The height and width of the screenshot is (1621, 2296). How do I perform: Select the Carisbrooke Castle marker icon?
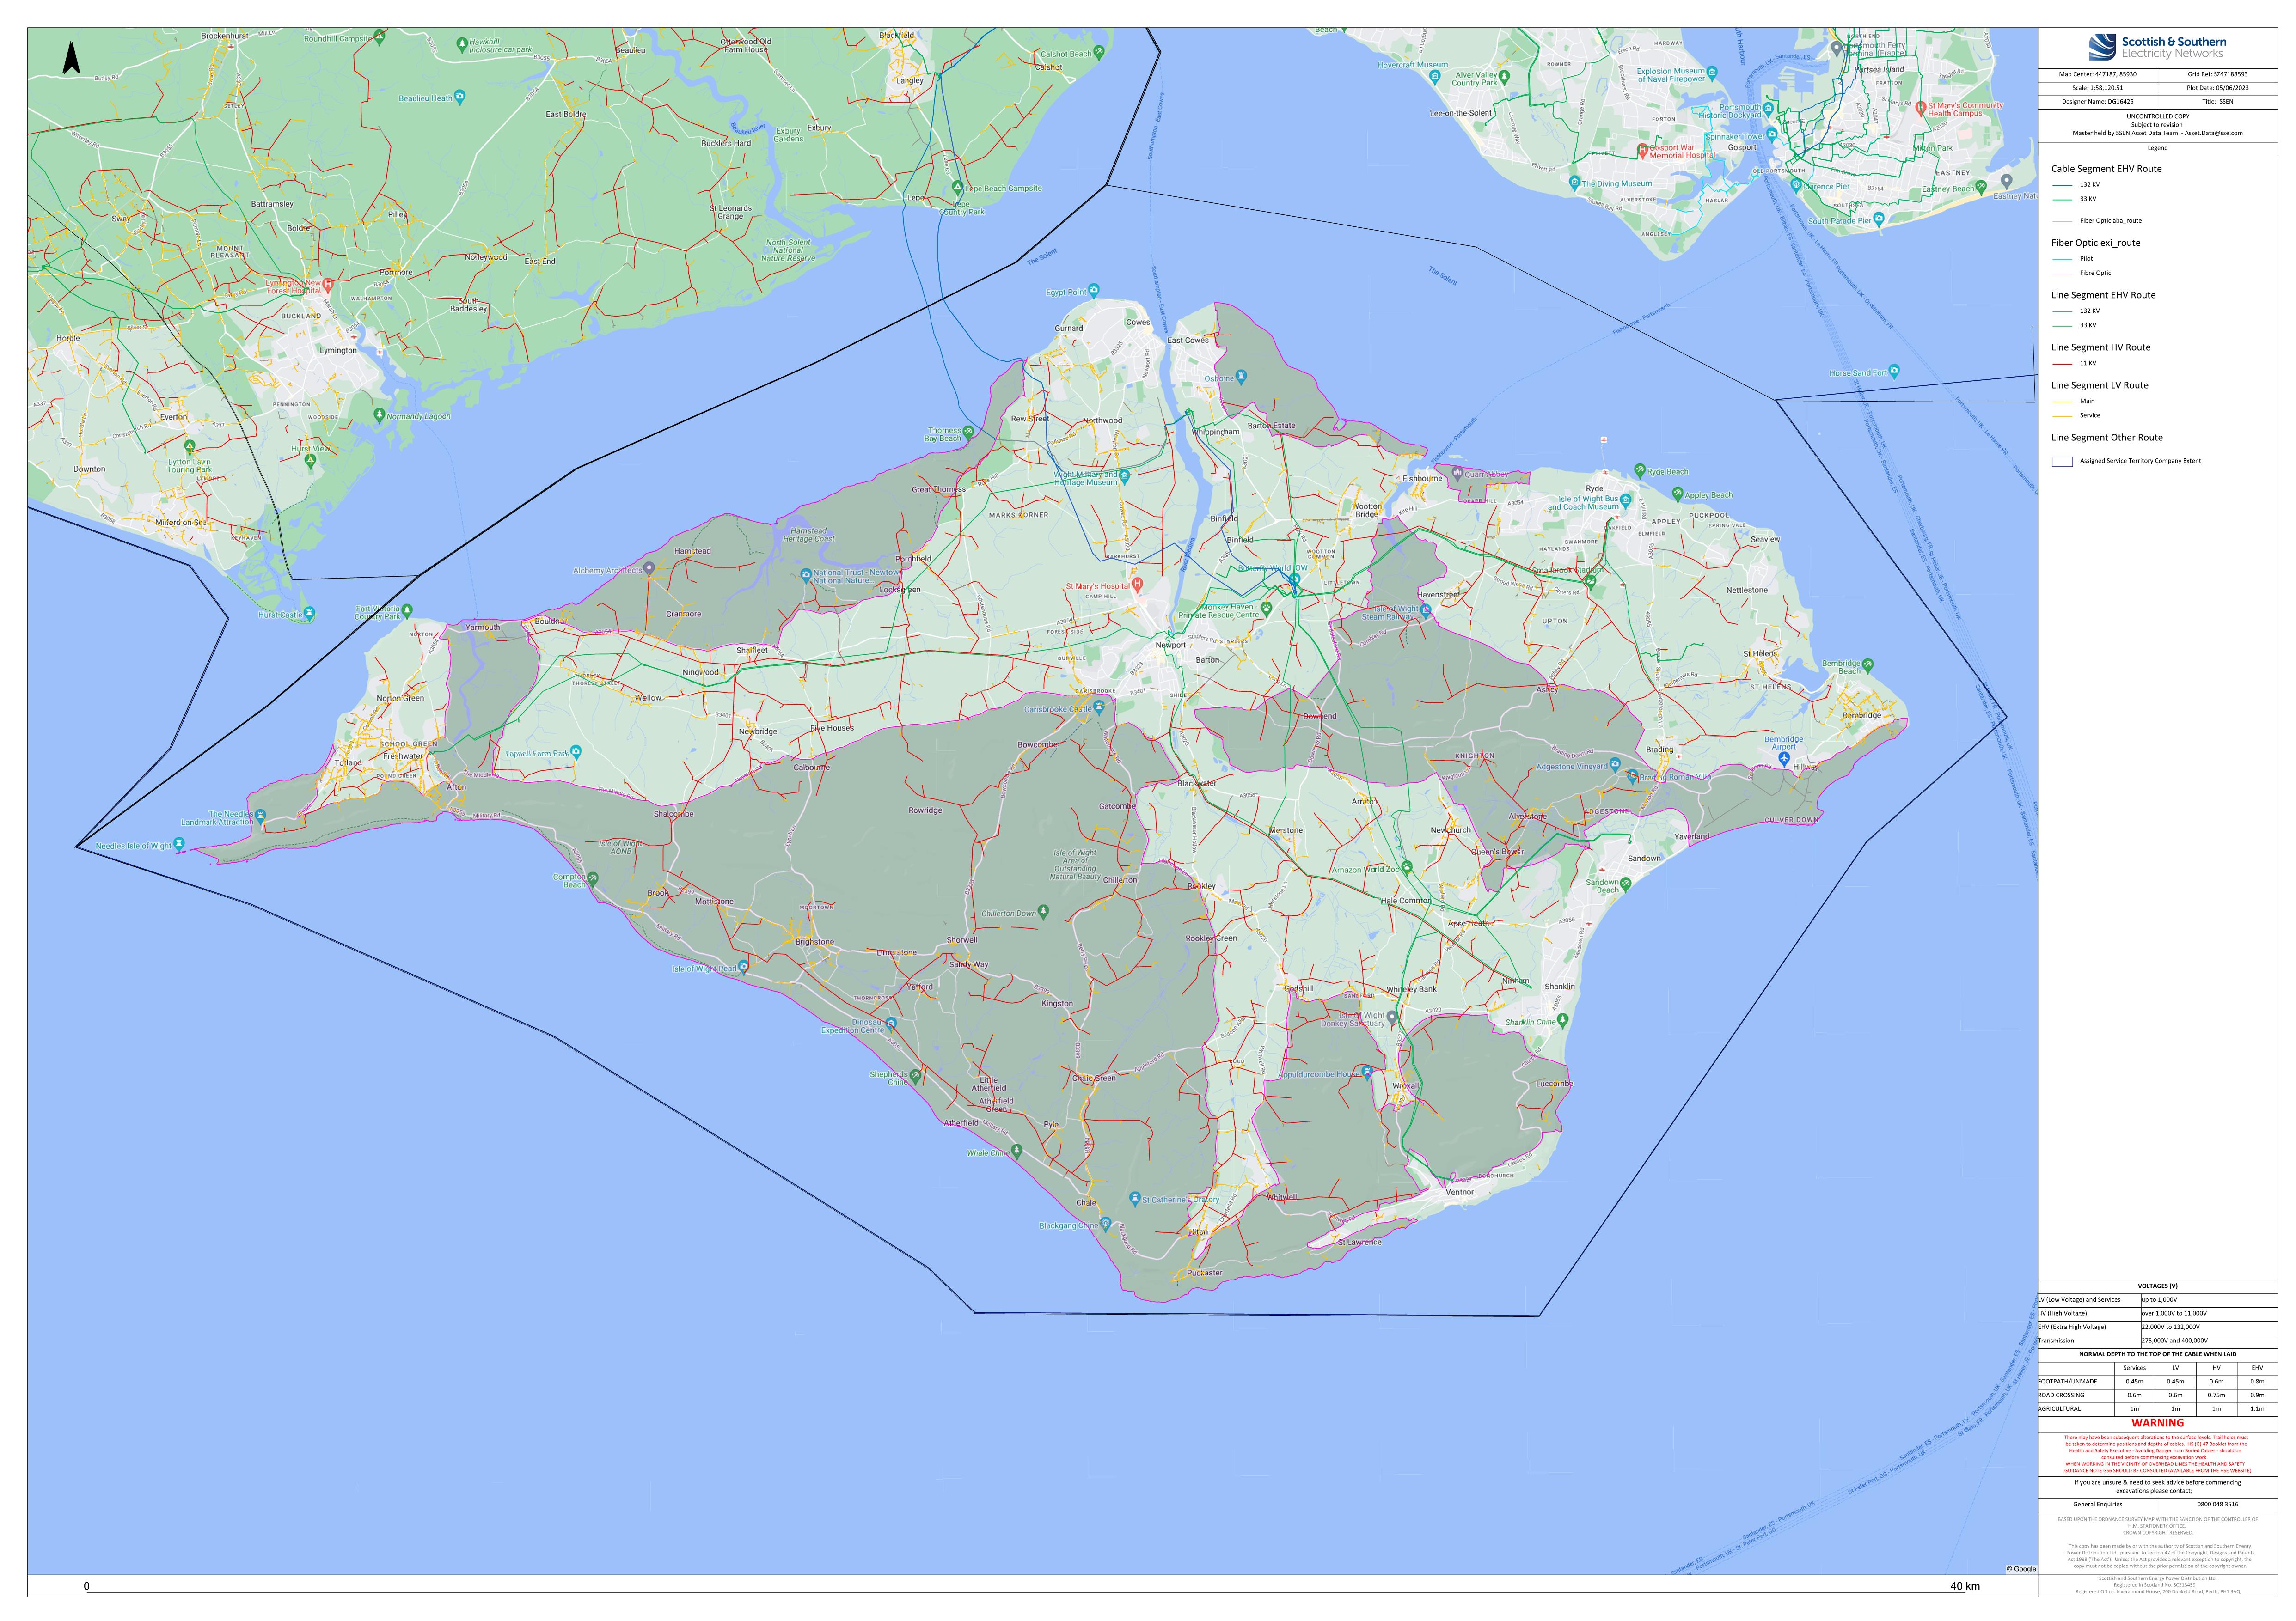click(x=1098, y=707)
